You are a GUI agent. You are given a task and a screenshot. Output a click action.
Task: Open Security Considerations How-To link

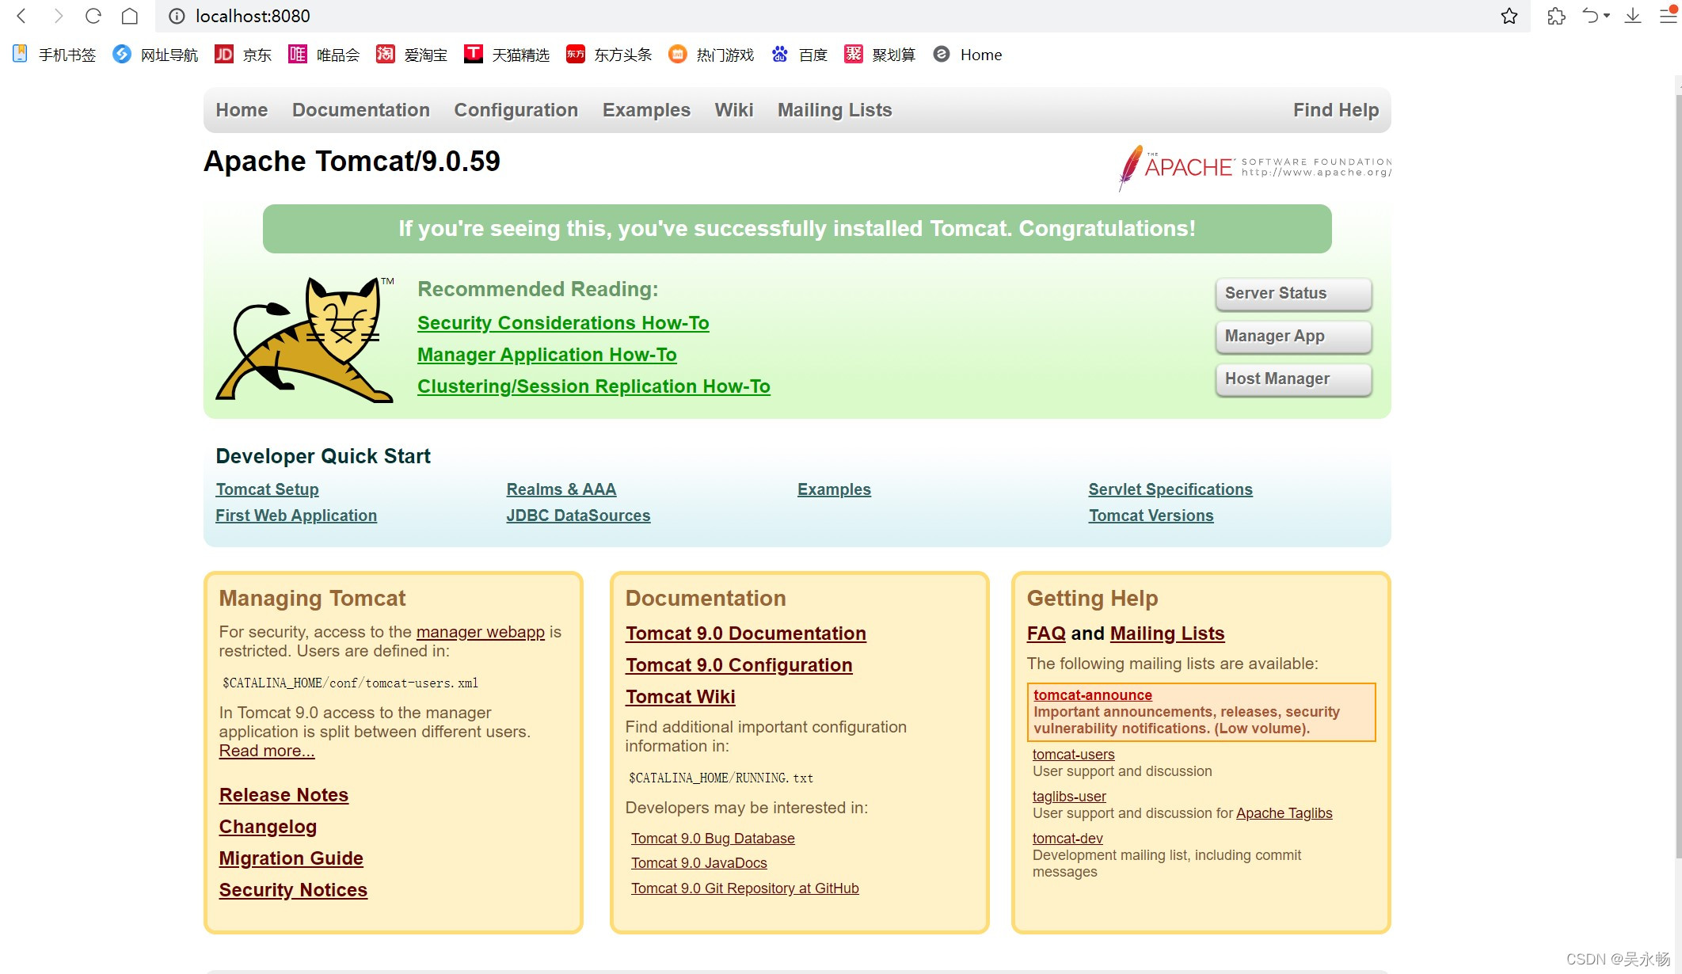(x=563, y=323)
